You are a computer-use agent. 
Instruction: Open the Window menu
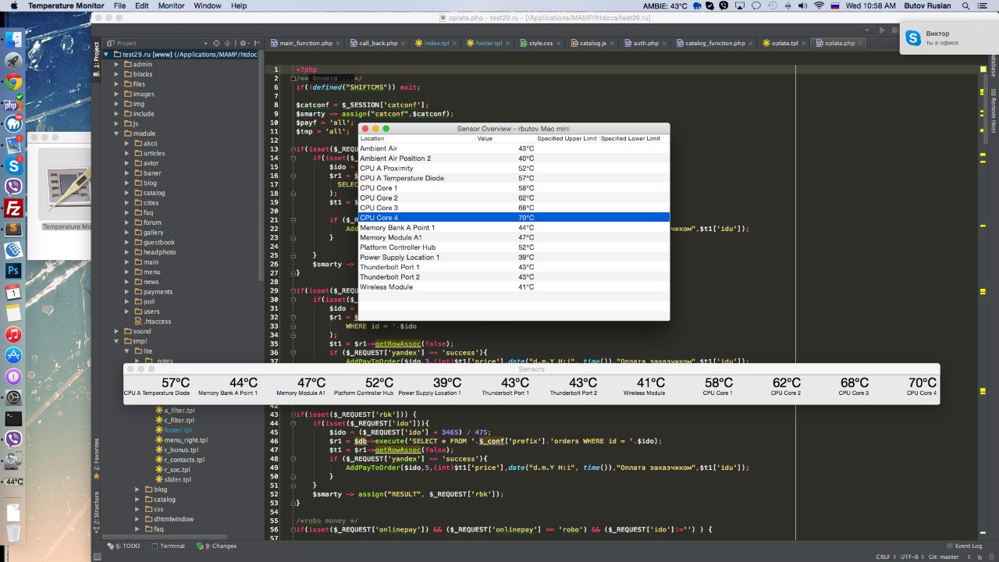[x=207, y=5]
